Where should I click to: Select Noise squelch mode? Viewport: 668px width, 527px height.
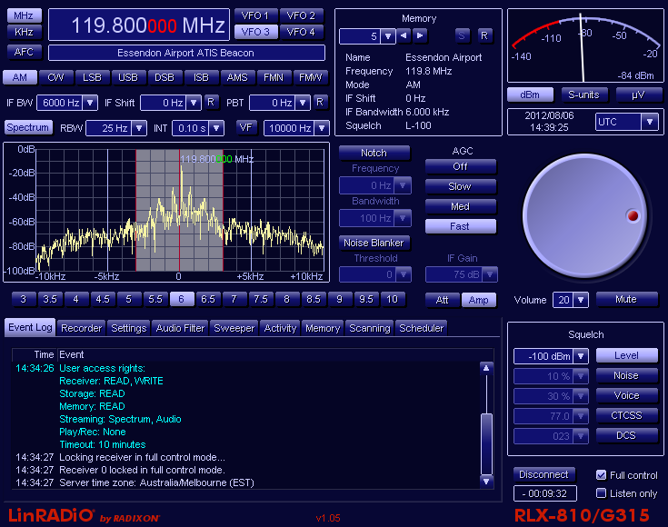[627, 375]
